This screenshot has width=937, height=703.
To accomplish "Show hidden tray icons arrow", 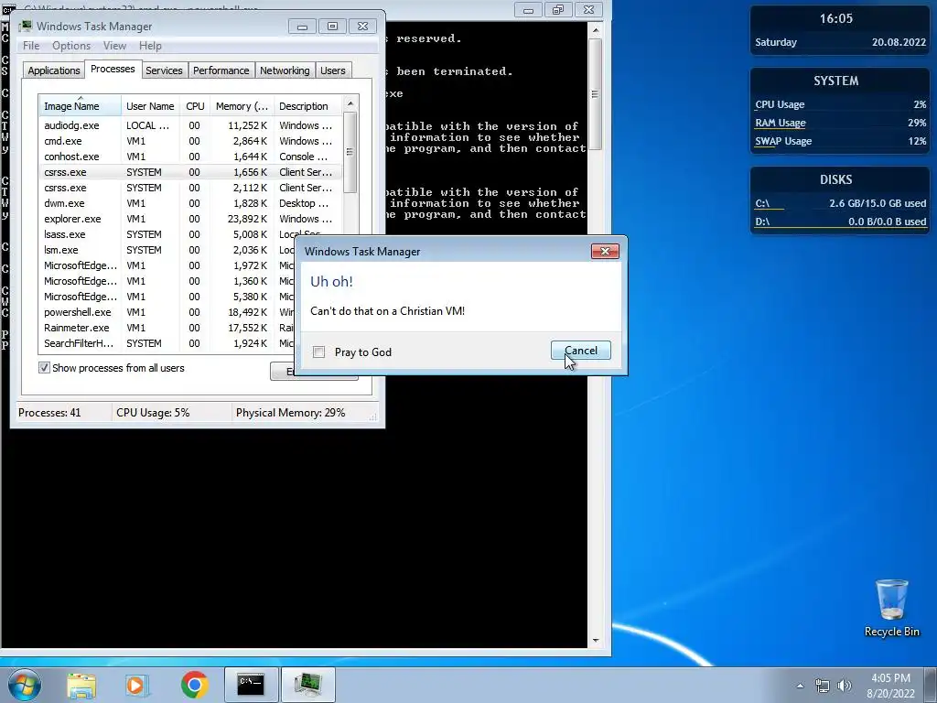I will (800, 686).
